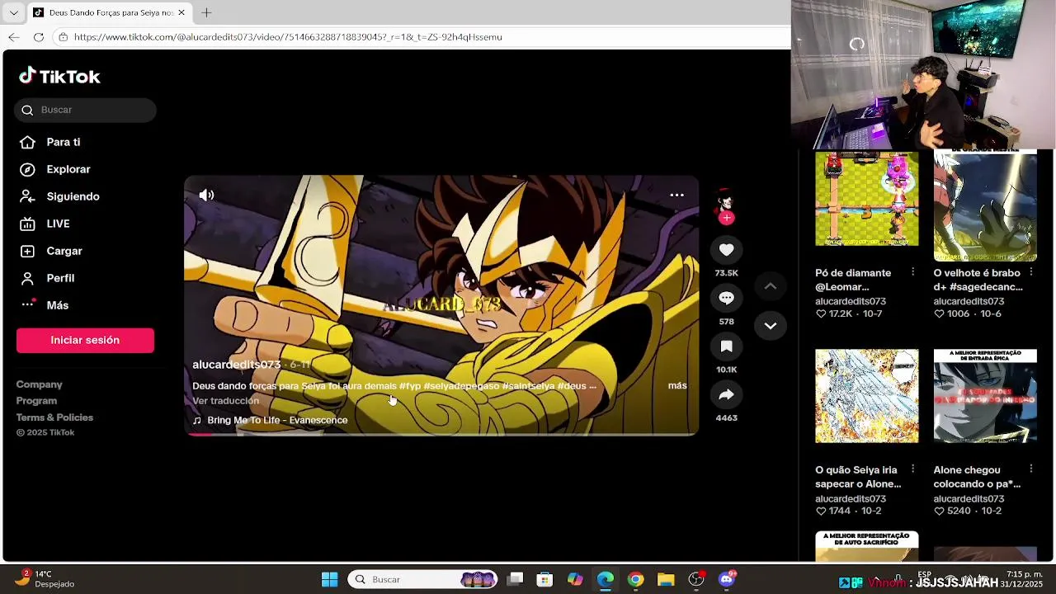The image size is (1056, 594).
Task: Click the 17.2K likes heart icon
Action: [x=821, y=314]
